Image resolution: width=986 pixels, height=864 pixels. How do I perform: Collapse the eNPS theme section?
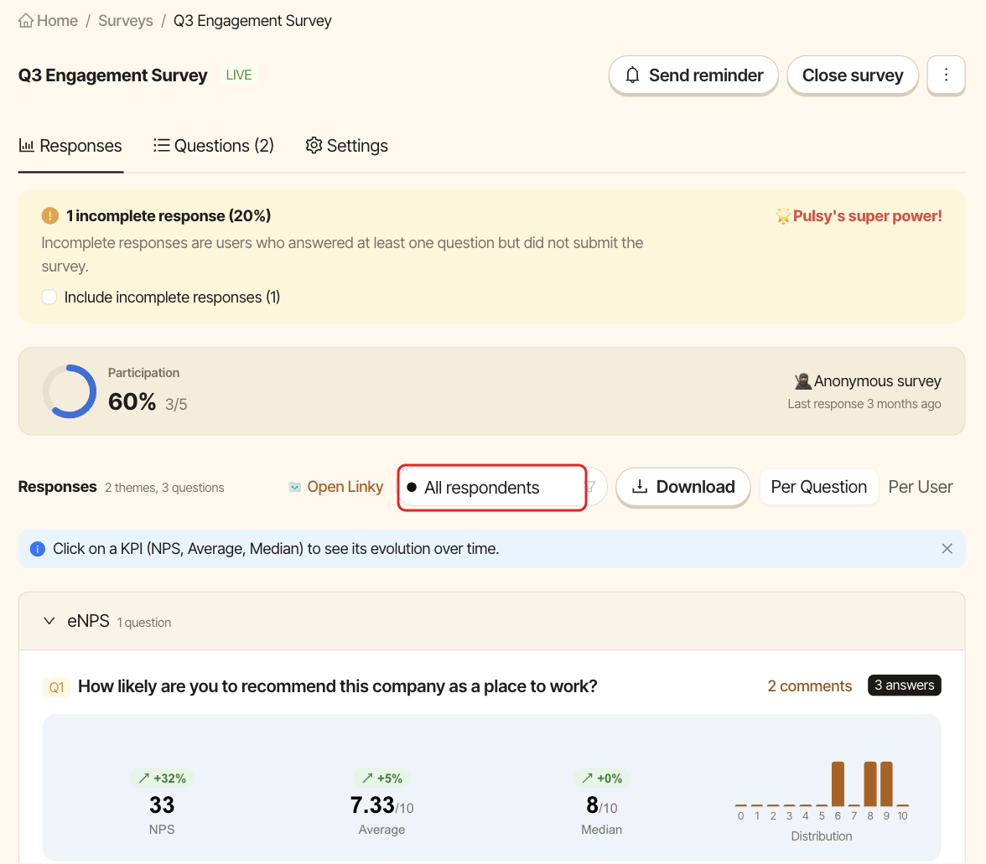coord(49,622)
